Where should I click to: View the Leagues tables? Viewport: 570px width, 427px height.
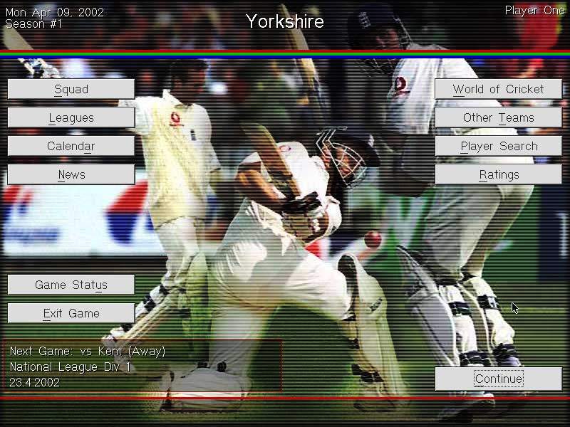[71, 117]
